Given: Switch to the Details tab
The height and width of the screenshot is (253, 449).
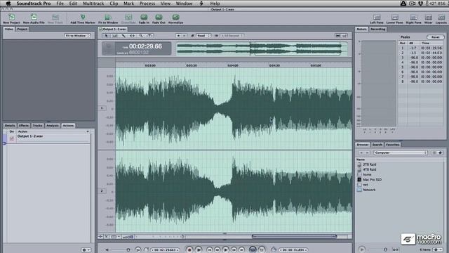Looking at the screenshot, I should coord(10,125).
